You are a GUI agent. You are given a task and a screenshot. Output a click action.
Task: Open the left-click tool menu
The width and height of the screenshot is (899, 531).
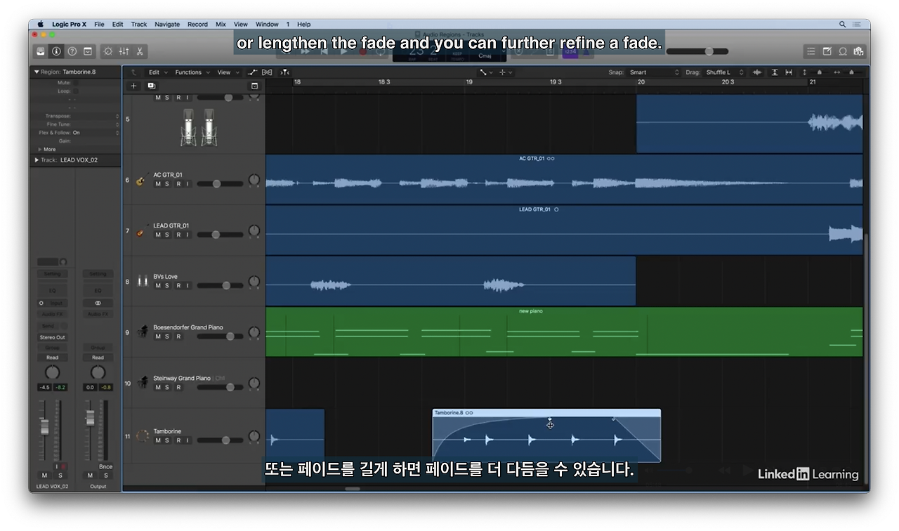coord(486,72)
